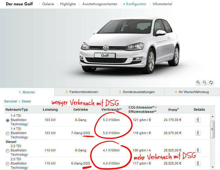The height and width of the screenshot is (170, 220).
Task: Select the 1.4 TSI 6-Gang engine radio
Action: [x=8, y=120]
